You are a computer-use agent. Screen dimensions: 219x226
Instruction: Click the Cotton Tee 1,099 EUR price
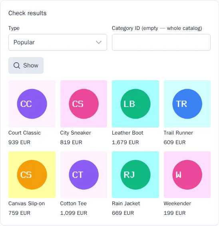74,213
